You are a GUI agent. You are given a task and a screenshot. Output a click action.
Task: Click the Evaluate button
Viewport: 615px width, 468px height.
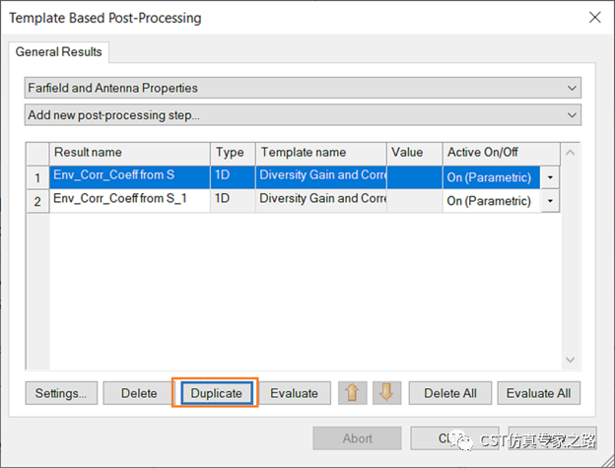click(294, 393)
